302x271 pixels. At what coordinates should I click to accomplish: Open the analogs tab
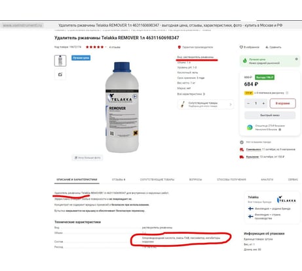tap(267, 180)
